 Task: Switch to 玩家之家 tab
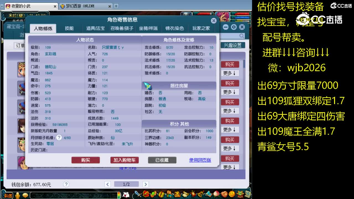pyautogui.click(x=201, y=28)
